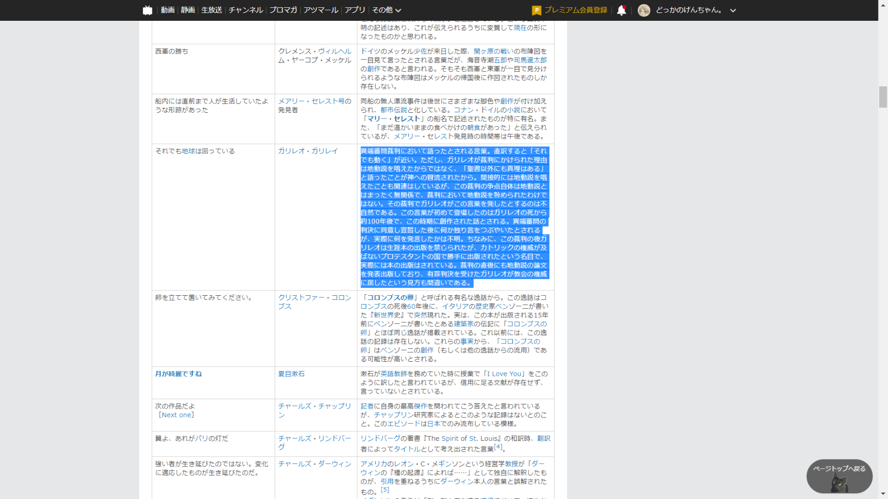This screenshot has width=888, height=499.
Task: Click the back to page top button
Action: point(839,476)
